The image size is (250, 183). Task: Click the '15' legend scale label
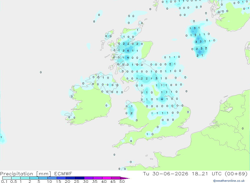58,182
